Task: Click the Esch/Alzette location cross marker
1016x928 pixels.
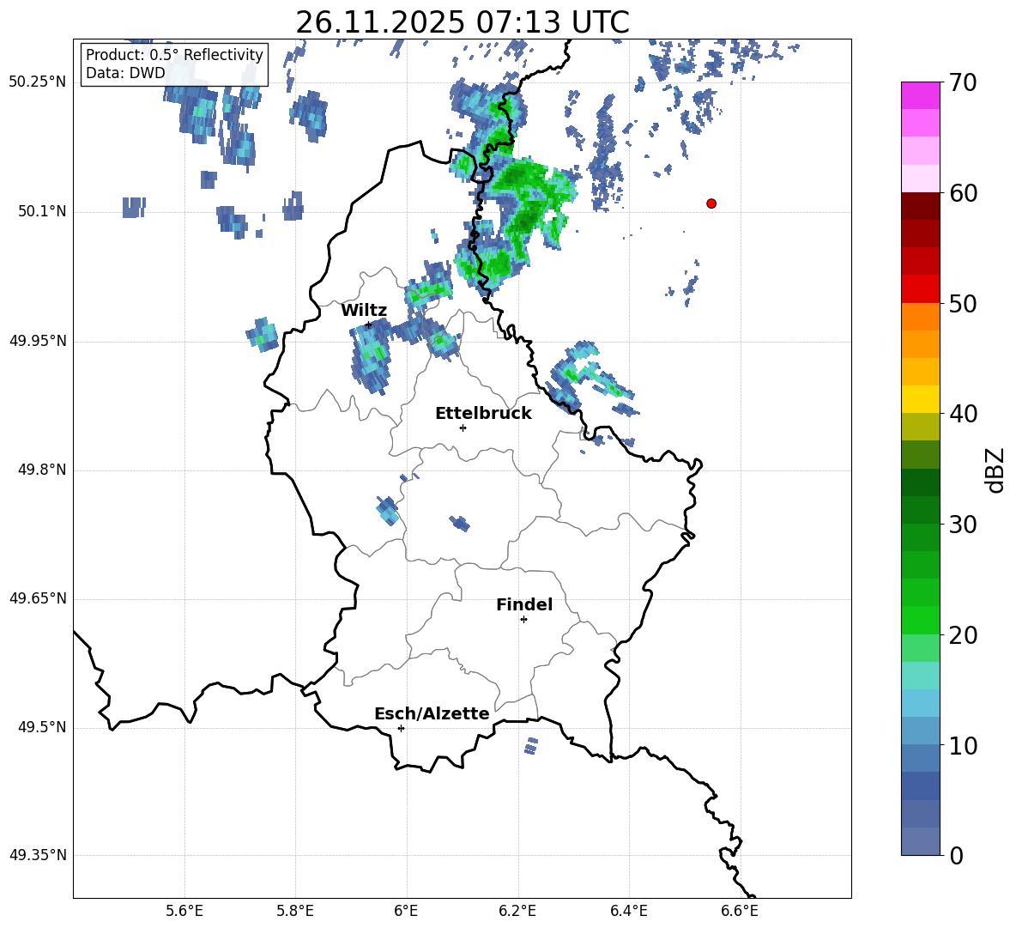Action: (x=401, y=728)
